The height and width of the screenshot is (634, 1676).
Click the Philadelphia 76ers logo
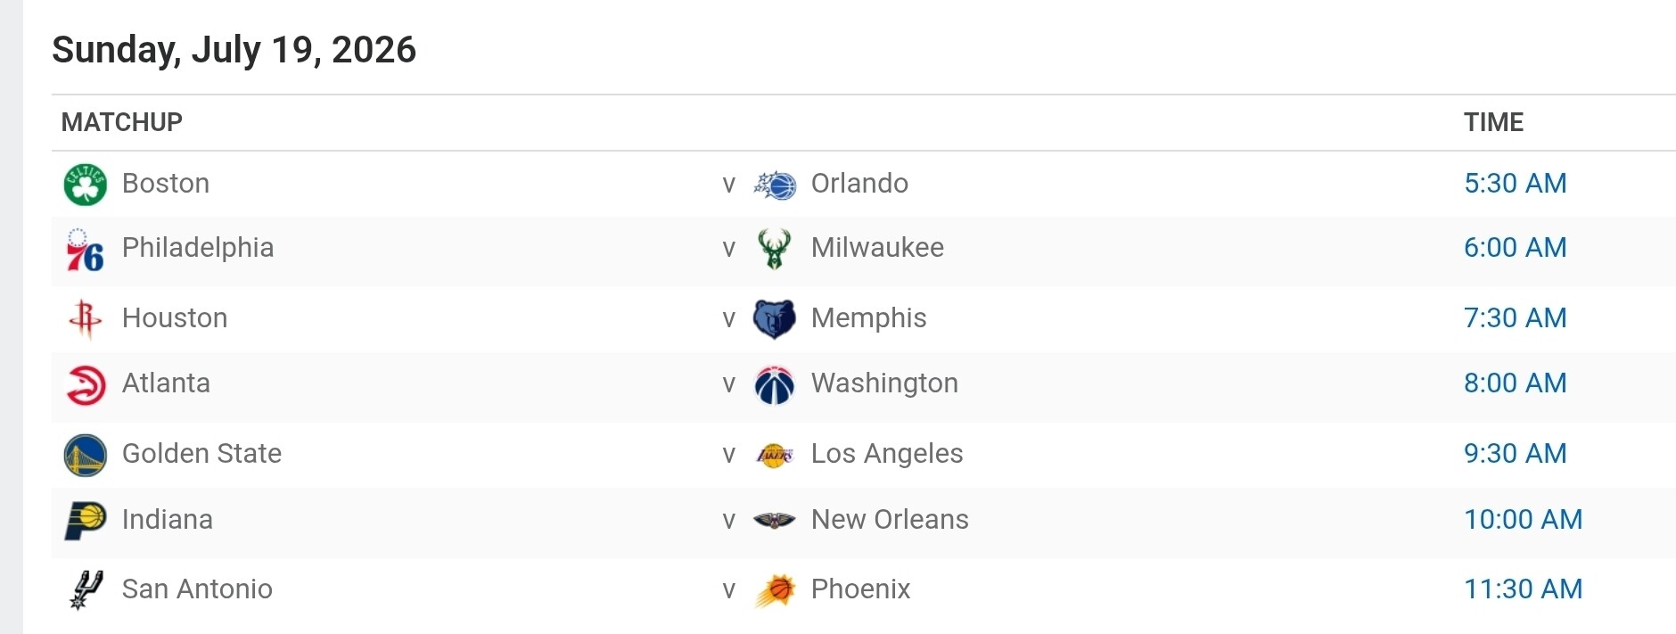(86, 250)
